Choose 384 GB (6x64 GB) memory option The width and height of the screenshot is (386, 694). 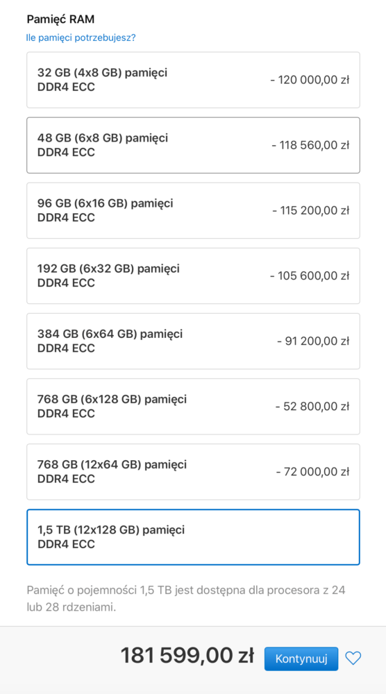(193, 341)
